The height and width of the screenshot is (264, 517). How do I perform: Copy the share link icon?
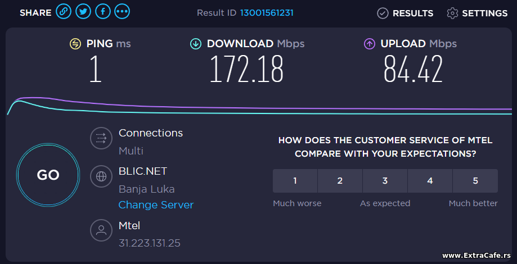coord(64,12)
